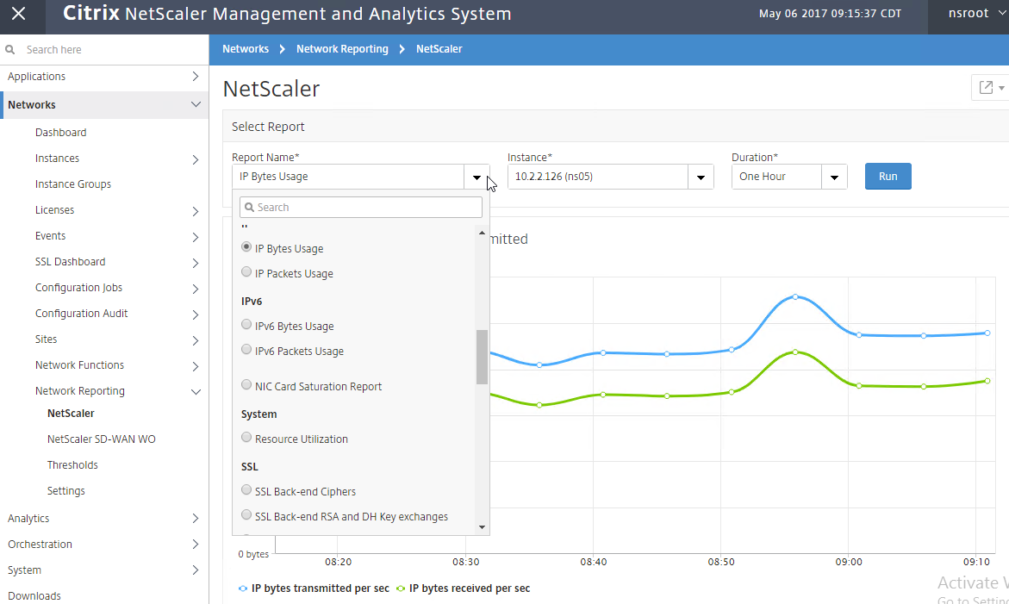Click the Run button
Viewport: 1009px width, 604px height.
pos(888,177)
